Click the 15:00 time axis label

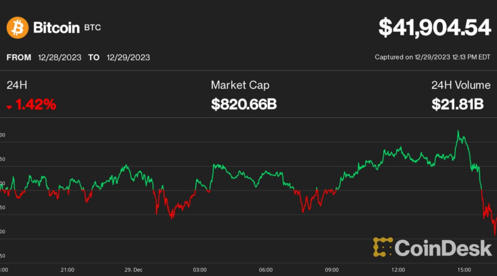click(x=464, y=270)
